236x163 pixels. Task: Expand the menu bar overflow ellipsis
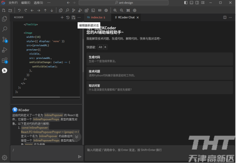(49, 3)
